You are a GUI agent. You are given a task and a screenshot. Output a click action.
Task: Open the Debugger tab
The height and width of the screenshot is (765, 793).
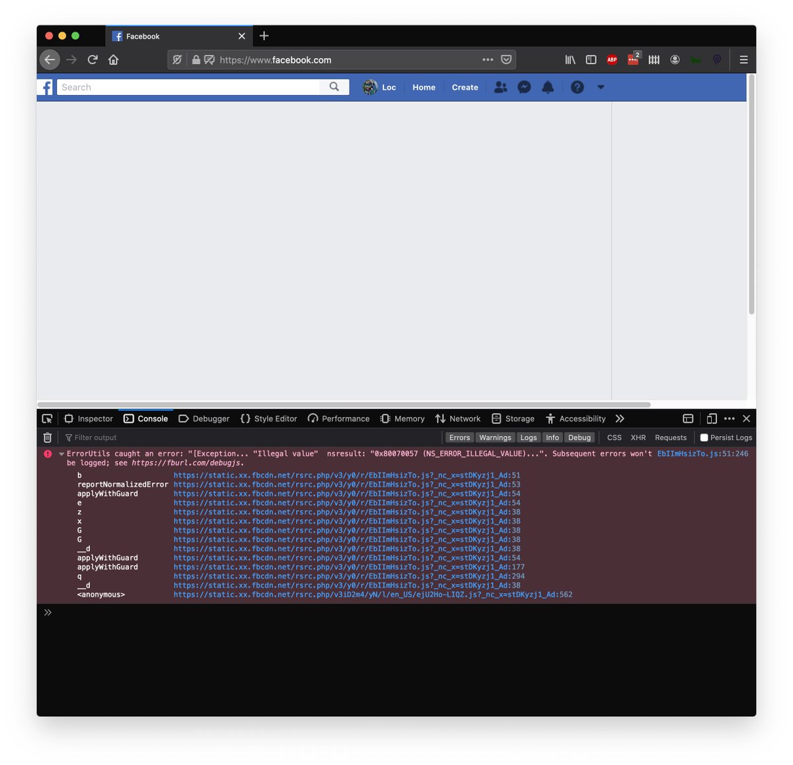click(204, 419)
